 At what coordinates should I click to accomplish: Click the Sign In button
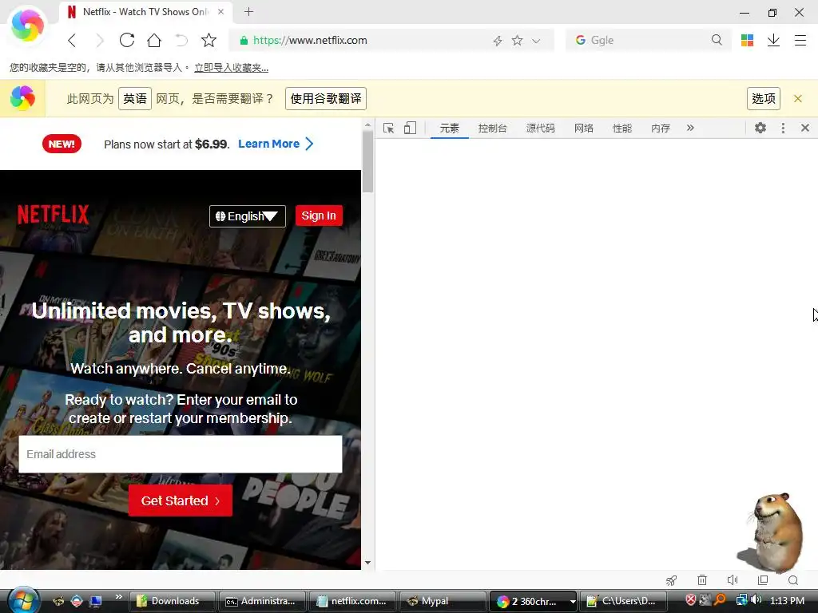[x=319, y=216]
